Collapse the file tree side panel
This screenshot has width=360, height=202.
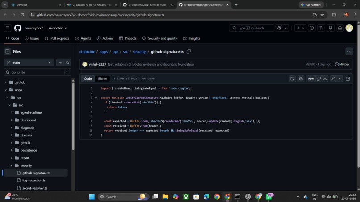coord(7,51)
